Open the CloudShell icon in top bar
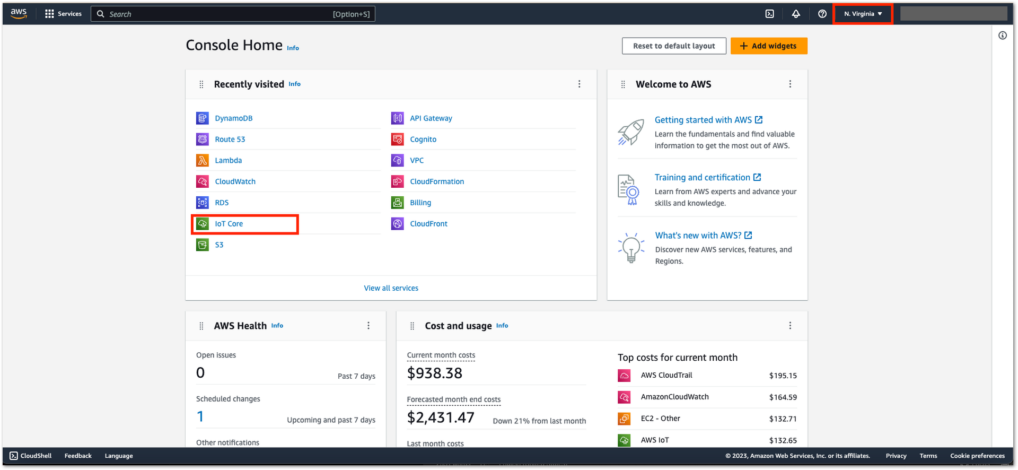1018x470 pixels. [770, 14]
